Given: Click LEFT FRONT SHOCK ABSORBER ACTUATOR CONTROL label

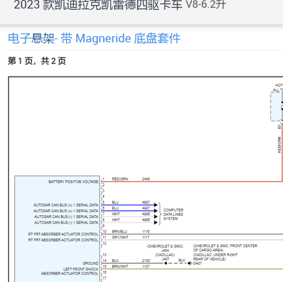Looking at the screenshot, I should (x=69, y=271).
